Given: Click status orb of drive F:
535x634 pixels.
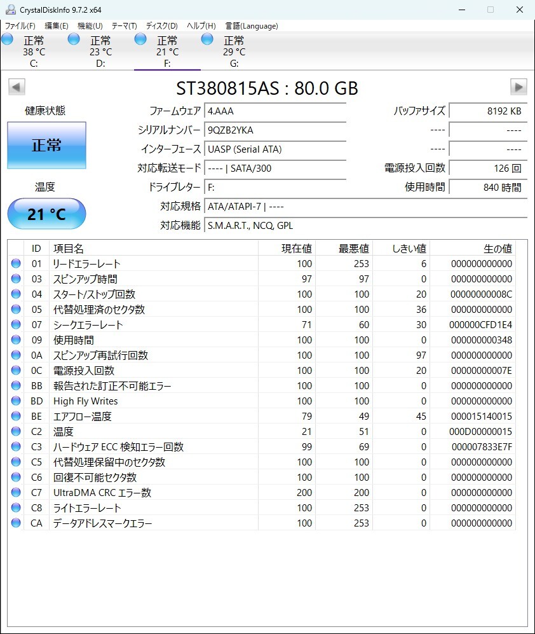Looking at the screenshot, I should [x=140, y=39].
